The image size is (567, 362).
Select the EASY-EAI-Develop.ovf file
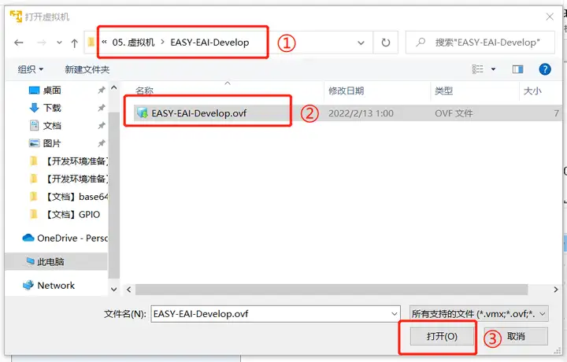click(x=199, y=113)
